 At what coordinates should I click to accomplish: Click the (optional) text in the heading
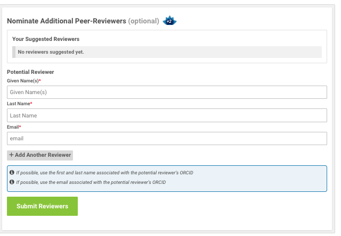[144, 21]
